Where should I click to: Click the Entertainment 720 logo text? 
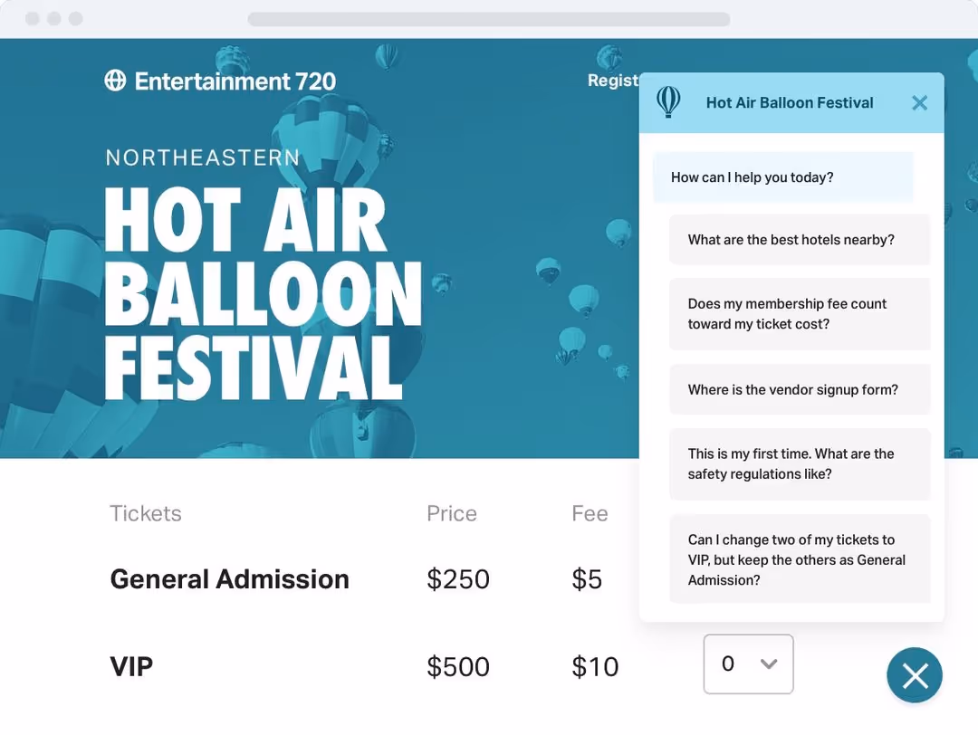pos(235,81)
